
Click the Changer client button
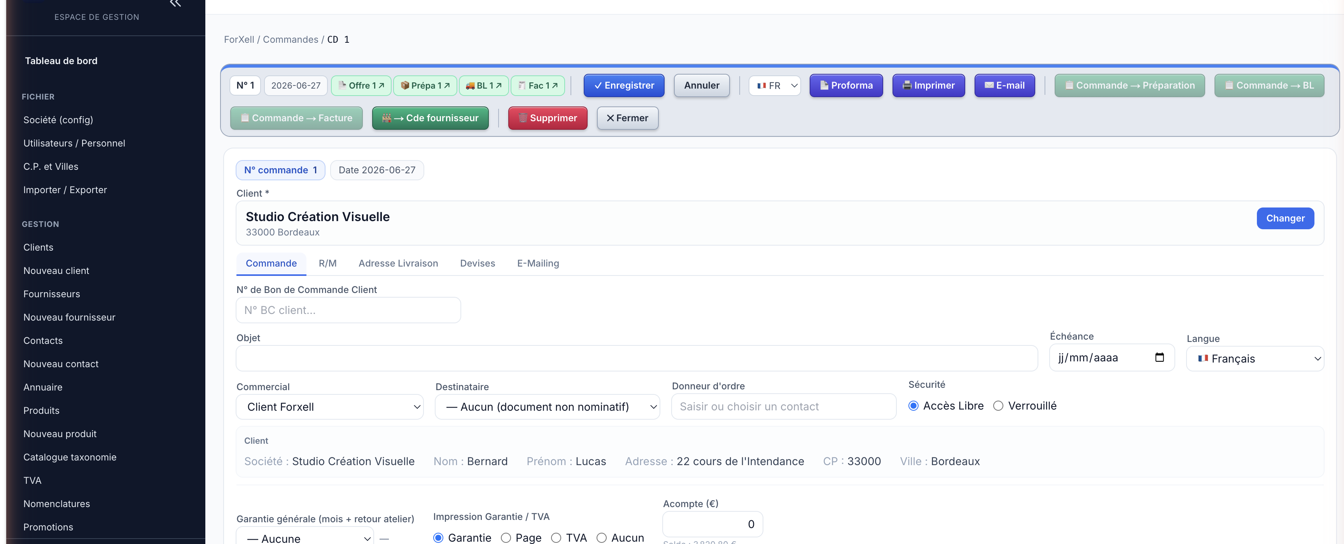(1285, 218)
